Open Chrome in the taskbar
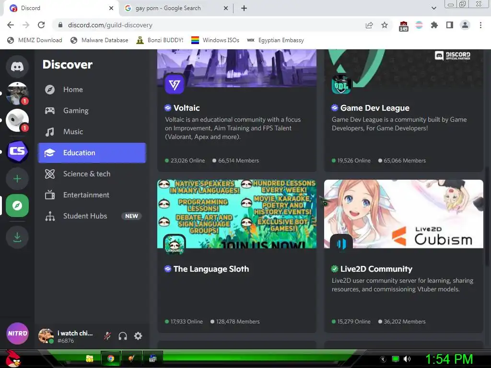 pos(111,358)
